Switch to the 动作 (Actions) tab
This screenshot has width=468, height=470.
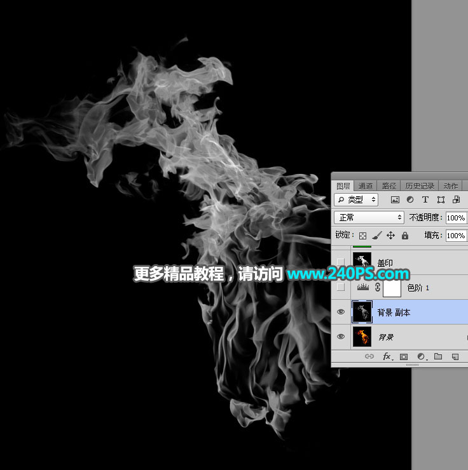pos(451,186)
